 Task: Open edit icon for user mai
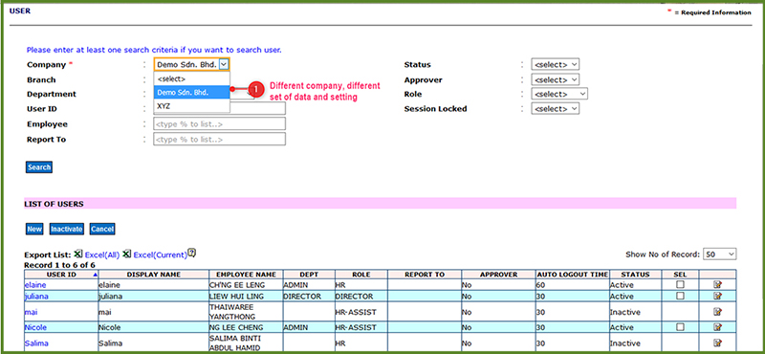coord(717,312)
